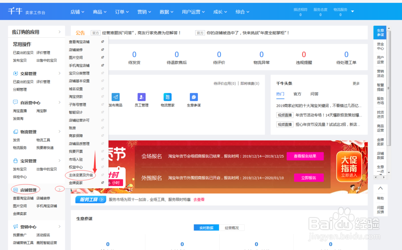
Task: Expand the 商品 menu dropdown
Action: pos(99,12)
